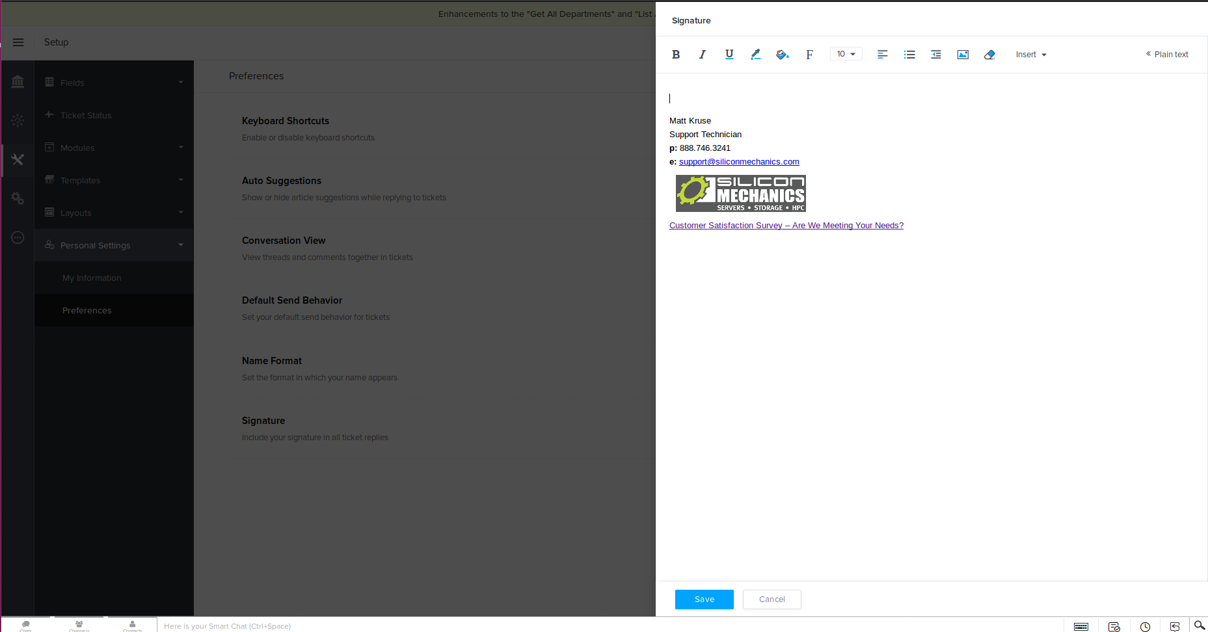Open the background fill color bucket

click(783, 55)
